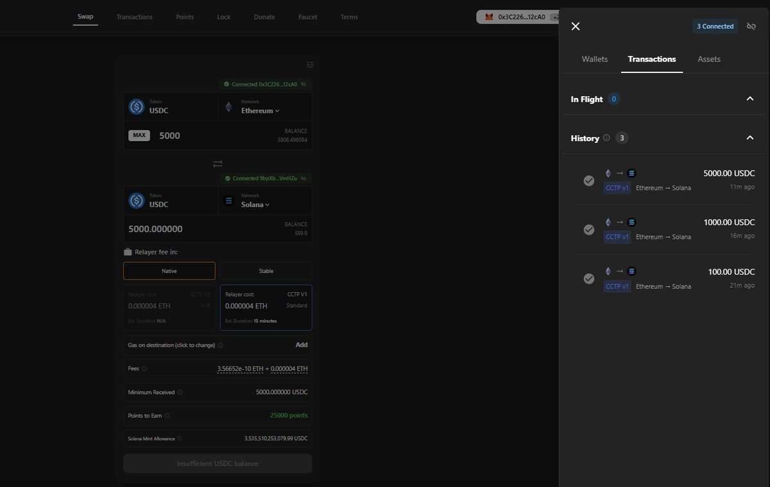Collapse the History section
The width and height of the screenshot is (770, 487).
click(x=749, y=137)
